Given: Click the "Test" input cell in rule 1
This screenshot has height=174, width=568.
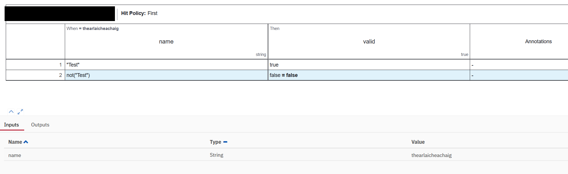Looking at the screenshot, I should [x=166, y=65].
